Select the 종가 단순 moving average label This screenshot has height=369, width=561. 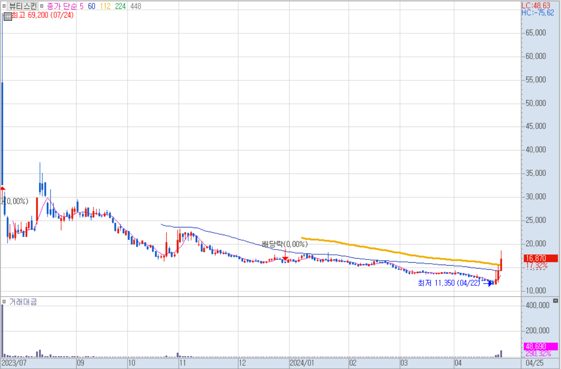coord(62,6)
